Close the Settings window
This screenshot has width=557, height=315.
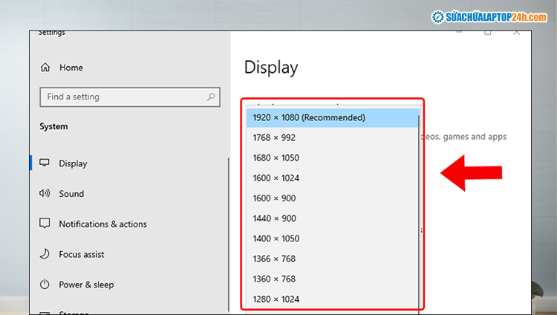(x=516, y=33)
